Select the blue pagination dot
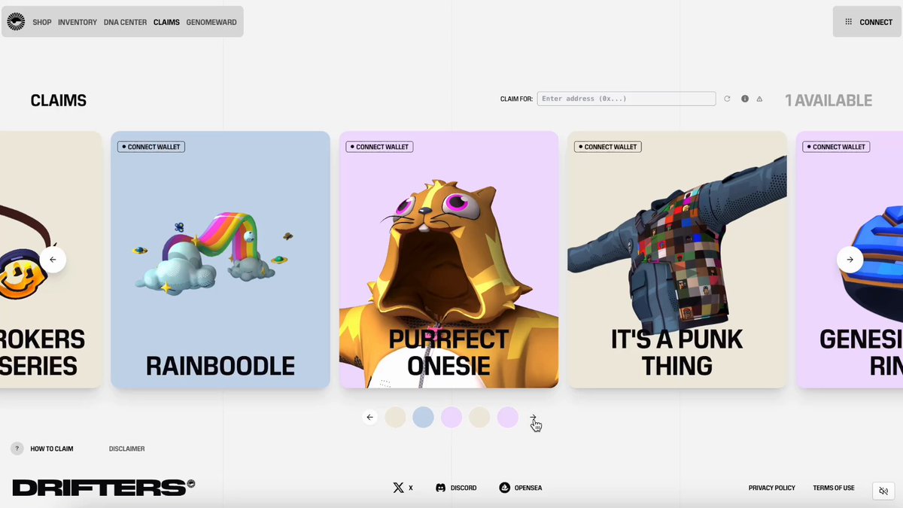The height and width of the screenshot is (508, 903). coord(424,417)
